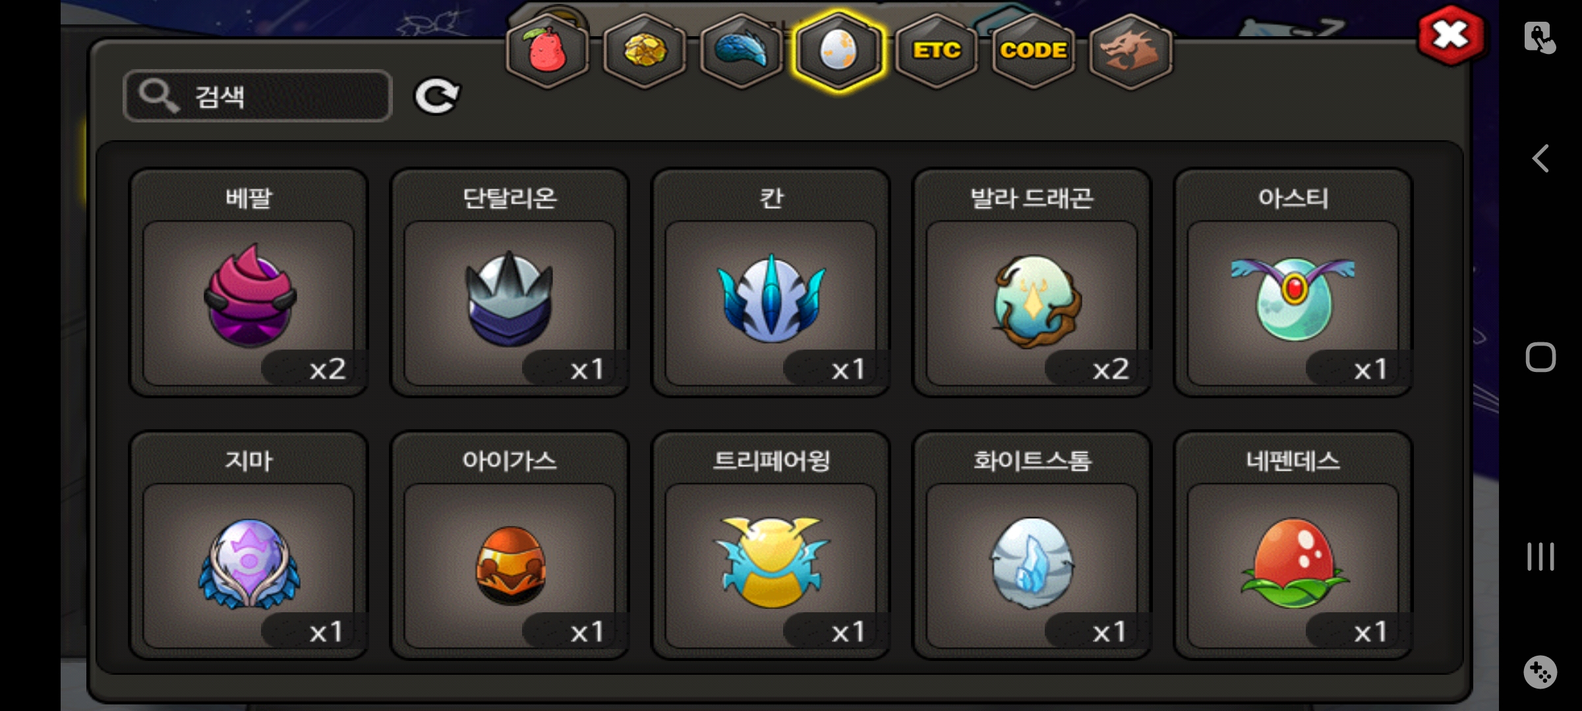Screen dimensions: 1582x711
Task: Select the 발라 드래곤 egg
Action: 1032,283
